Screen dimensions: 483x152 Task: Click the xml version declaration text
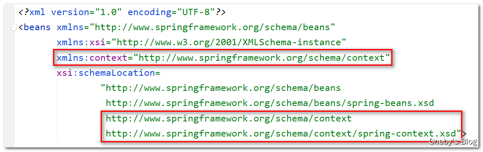point(122,13)
